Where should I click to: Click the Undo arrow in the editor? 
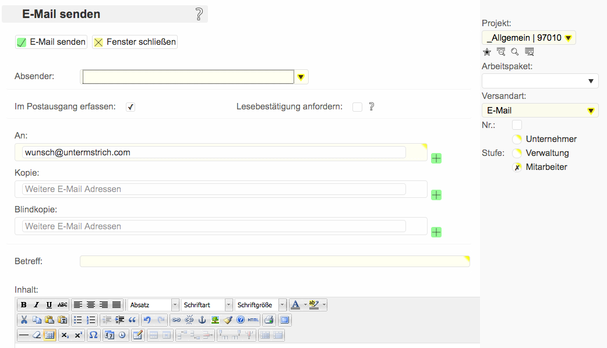(x=147, y=319)
